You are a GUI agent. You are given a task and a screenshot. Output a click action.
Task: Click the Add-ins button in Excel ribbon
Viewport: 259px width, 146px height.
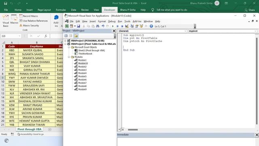pos(56,21)
